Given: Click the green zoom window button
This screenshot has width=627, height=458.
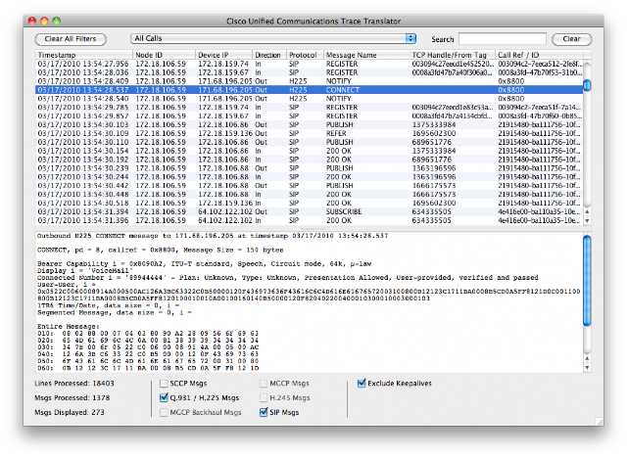Looking at the screenshot, I should pos(57,22).
